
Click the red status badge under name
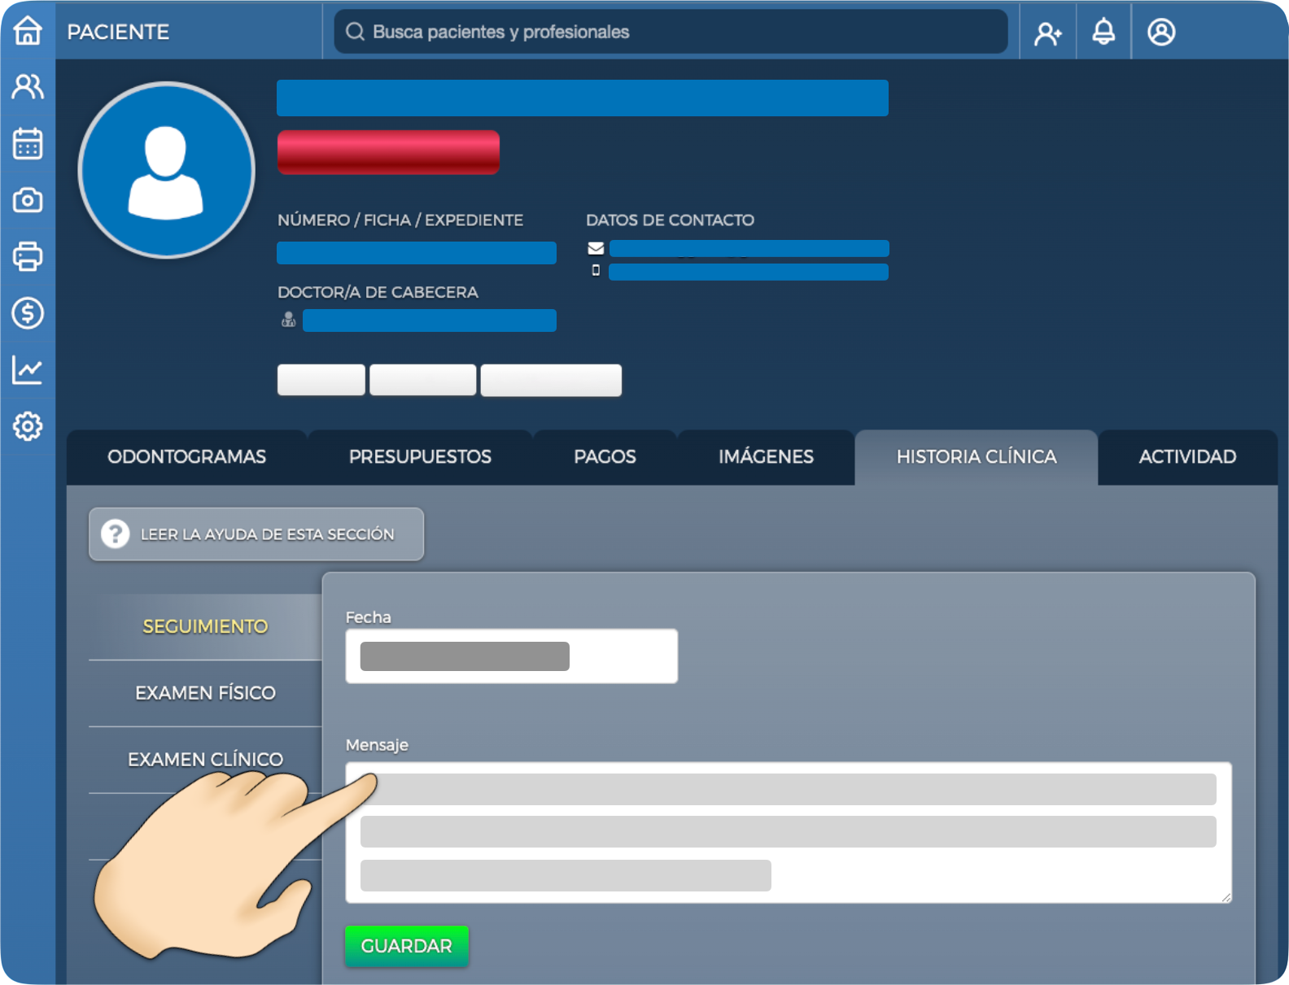coord(388,152)
